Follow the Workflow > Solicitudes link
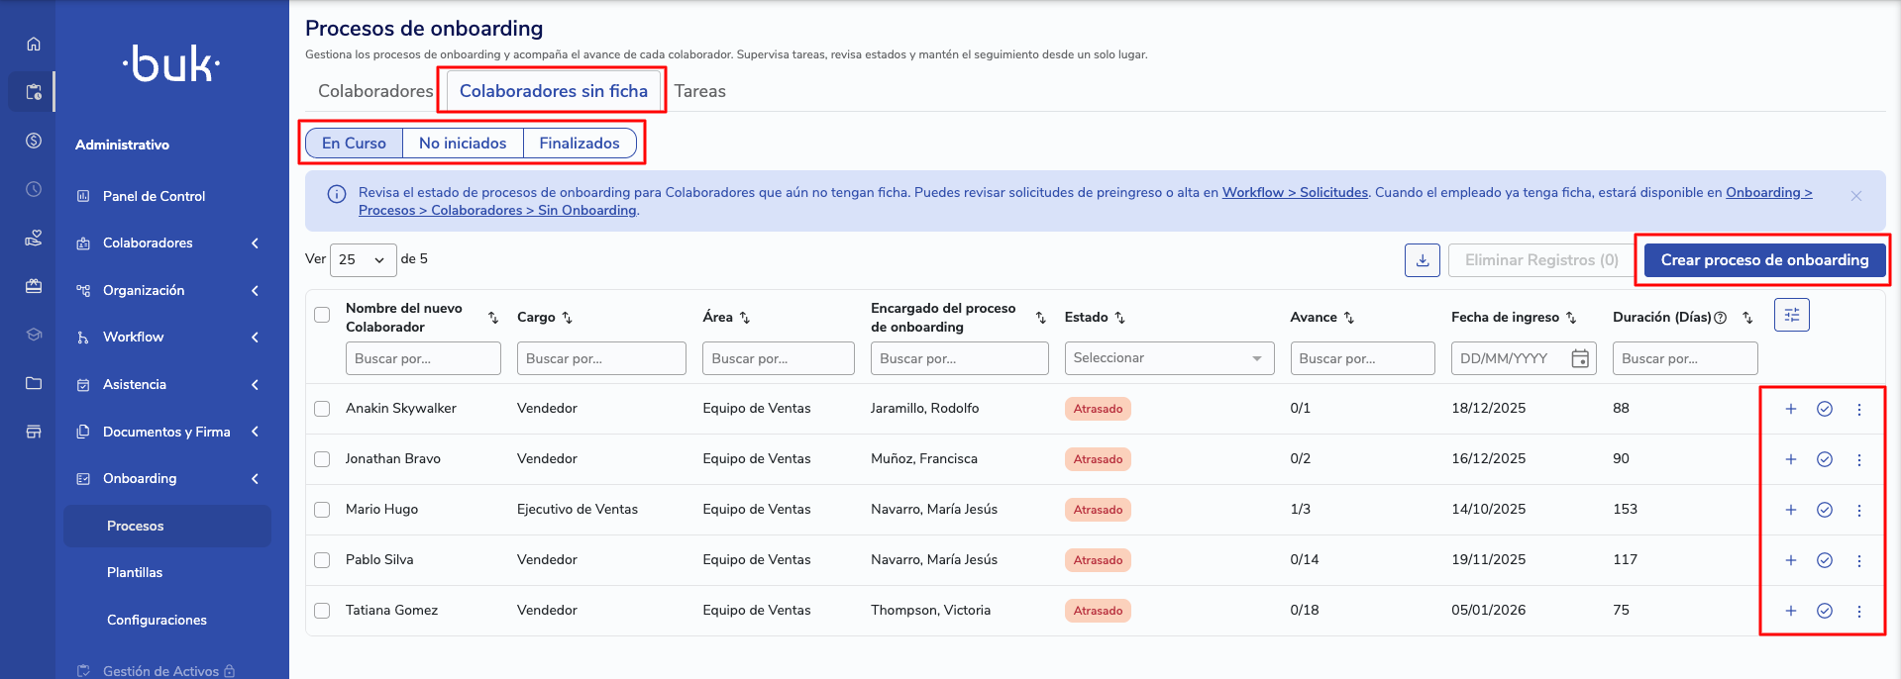Image resolution: width=1901 pixels, height=679 pixels. point(1294,193)
